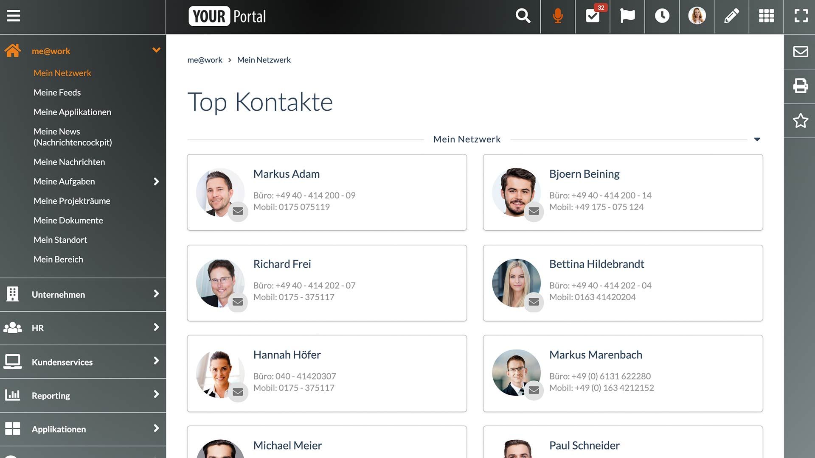Click the star favorite icon on the right sidebar
The width and height of the screenshot is (815, 458).
click(800, 121)
